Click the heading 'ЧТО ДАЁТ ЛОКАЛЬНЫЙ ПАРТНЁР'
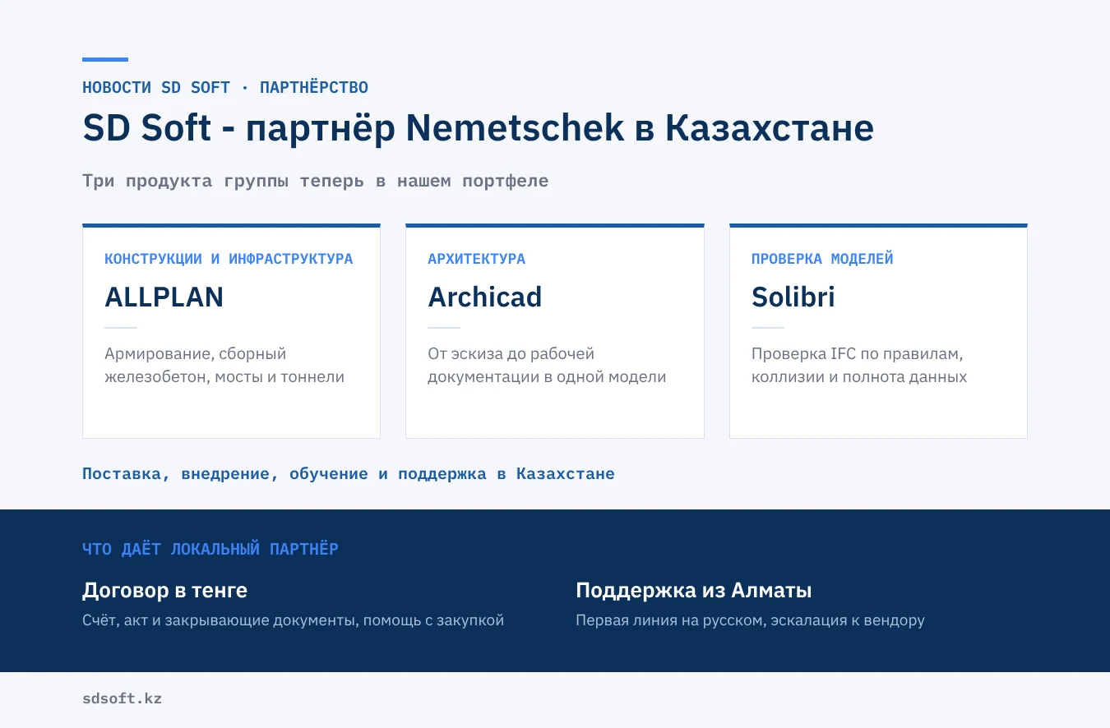 [x=210, y=549]
